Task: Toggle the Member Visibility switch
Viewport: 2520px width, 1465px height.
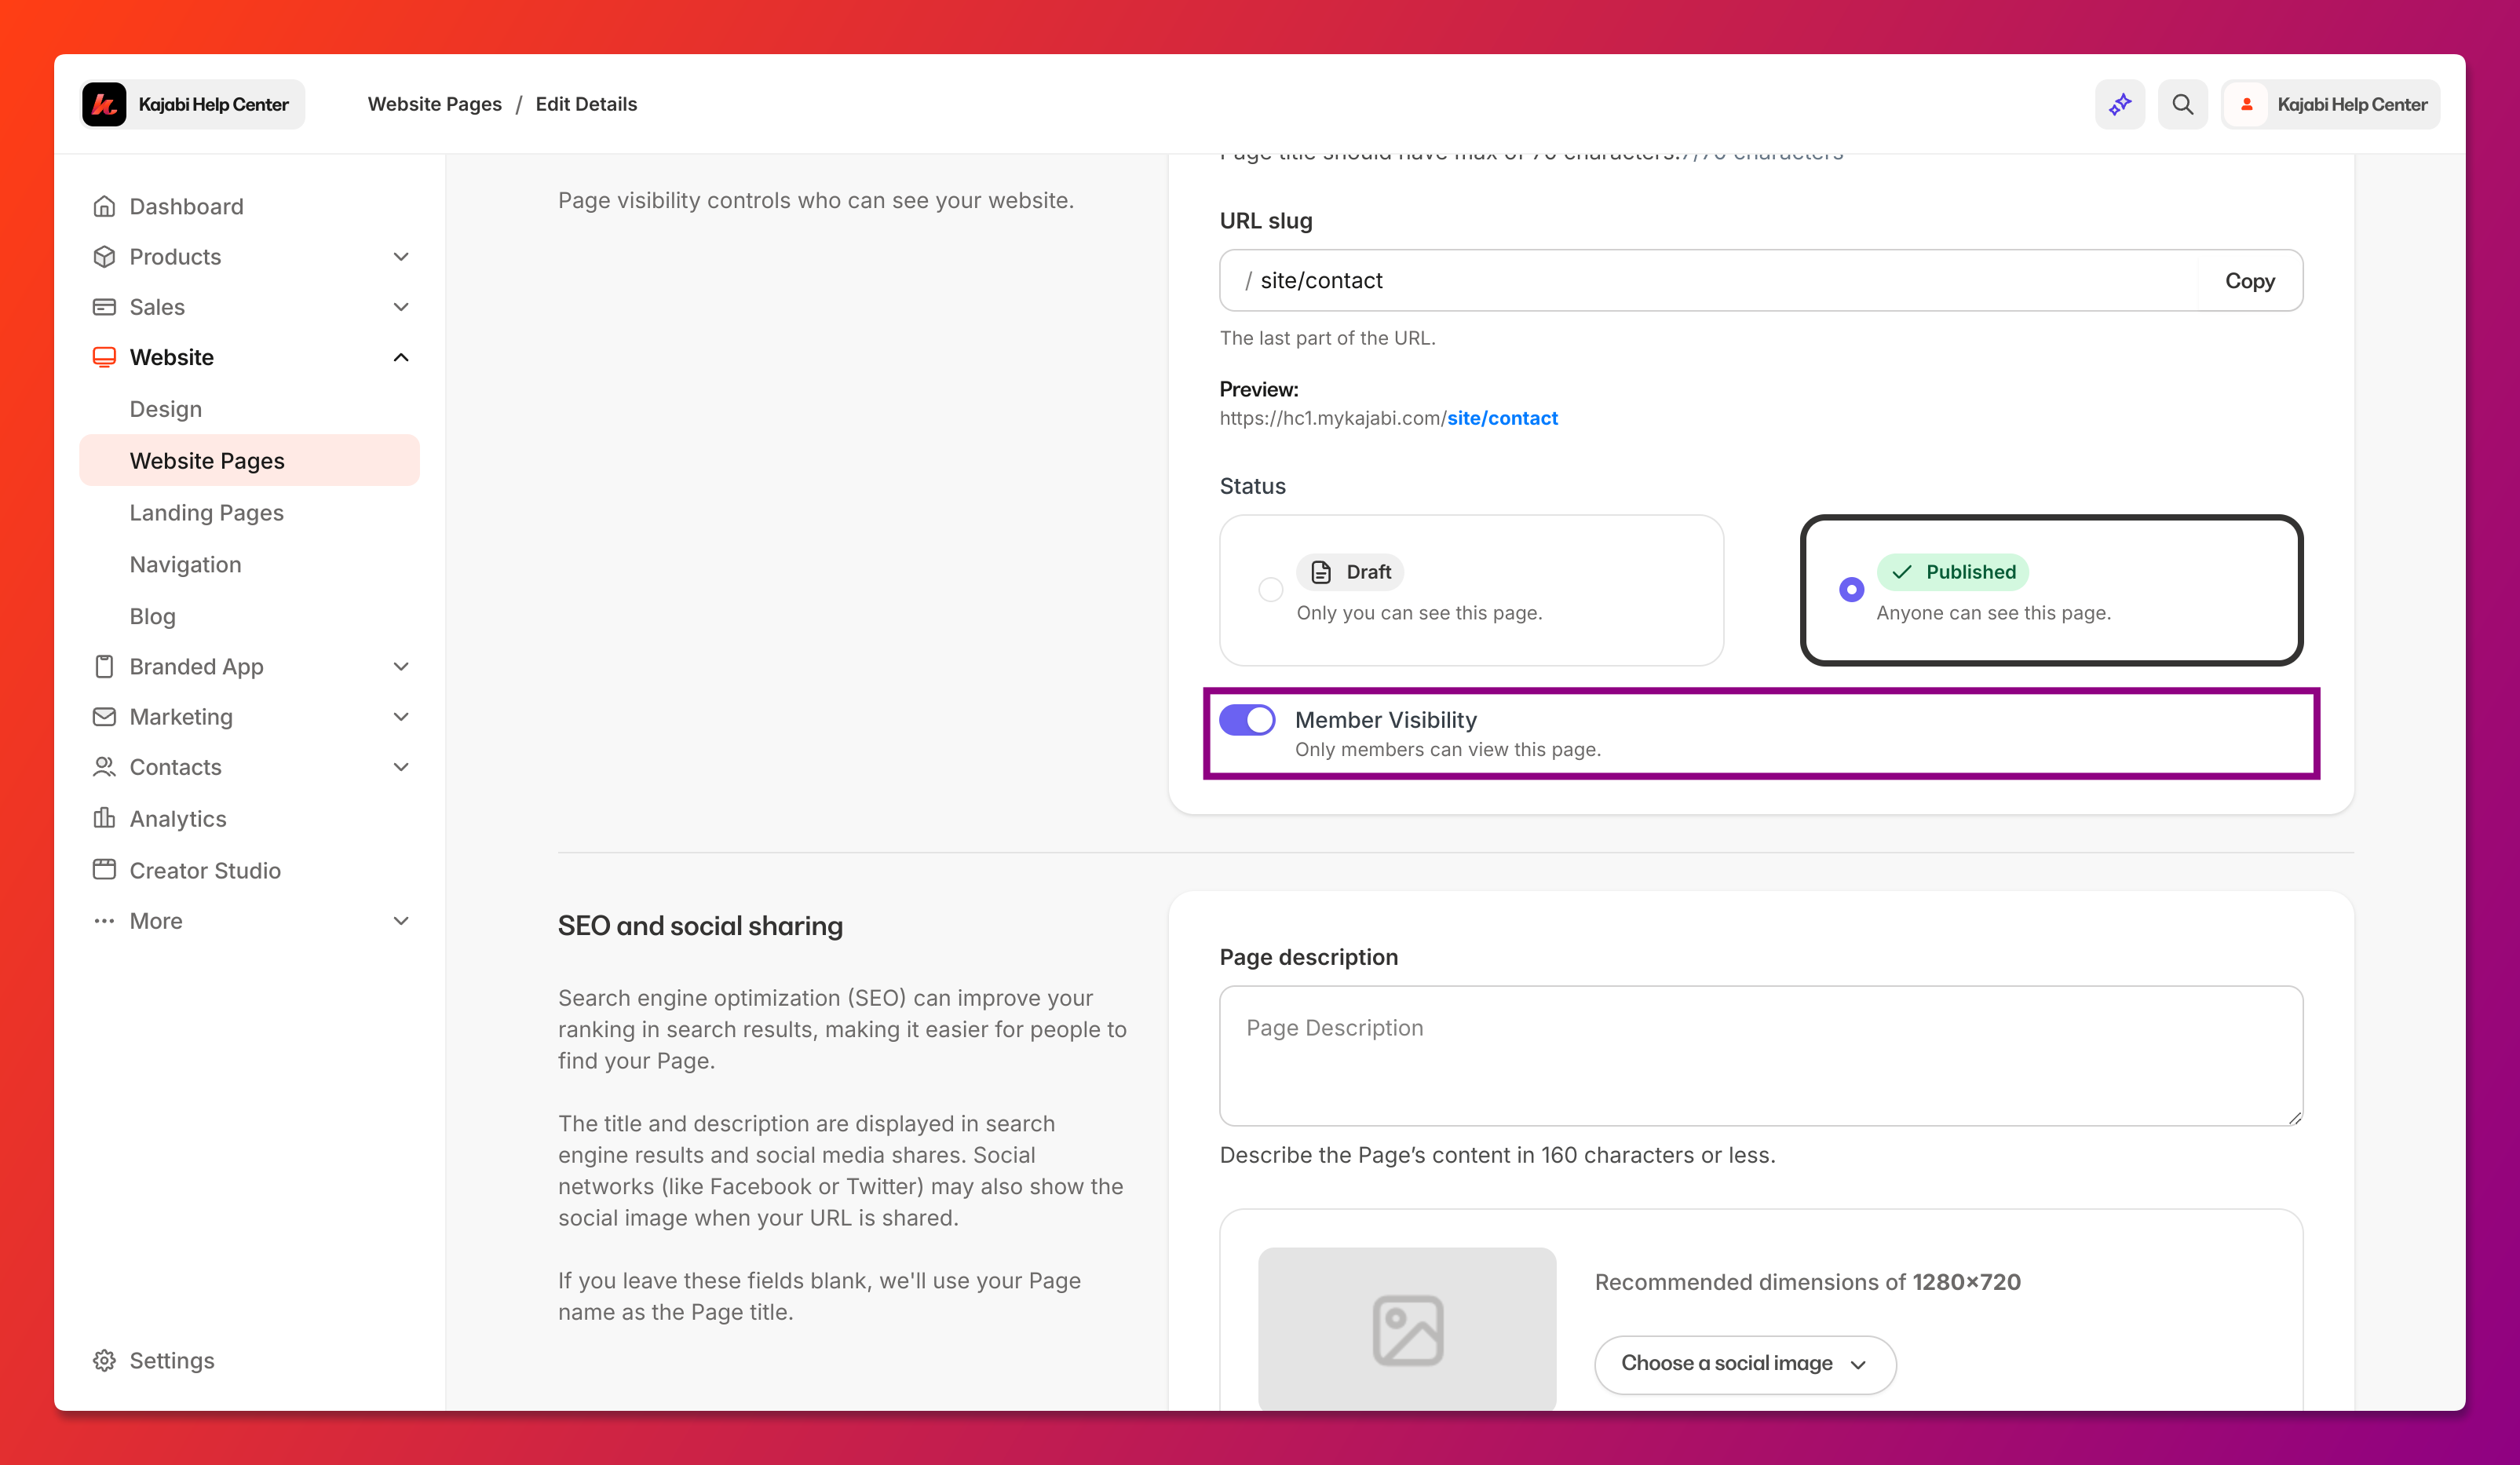Action: click(x=1247, y=720)
